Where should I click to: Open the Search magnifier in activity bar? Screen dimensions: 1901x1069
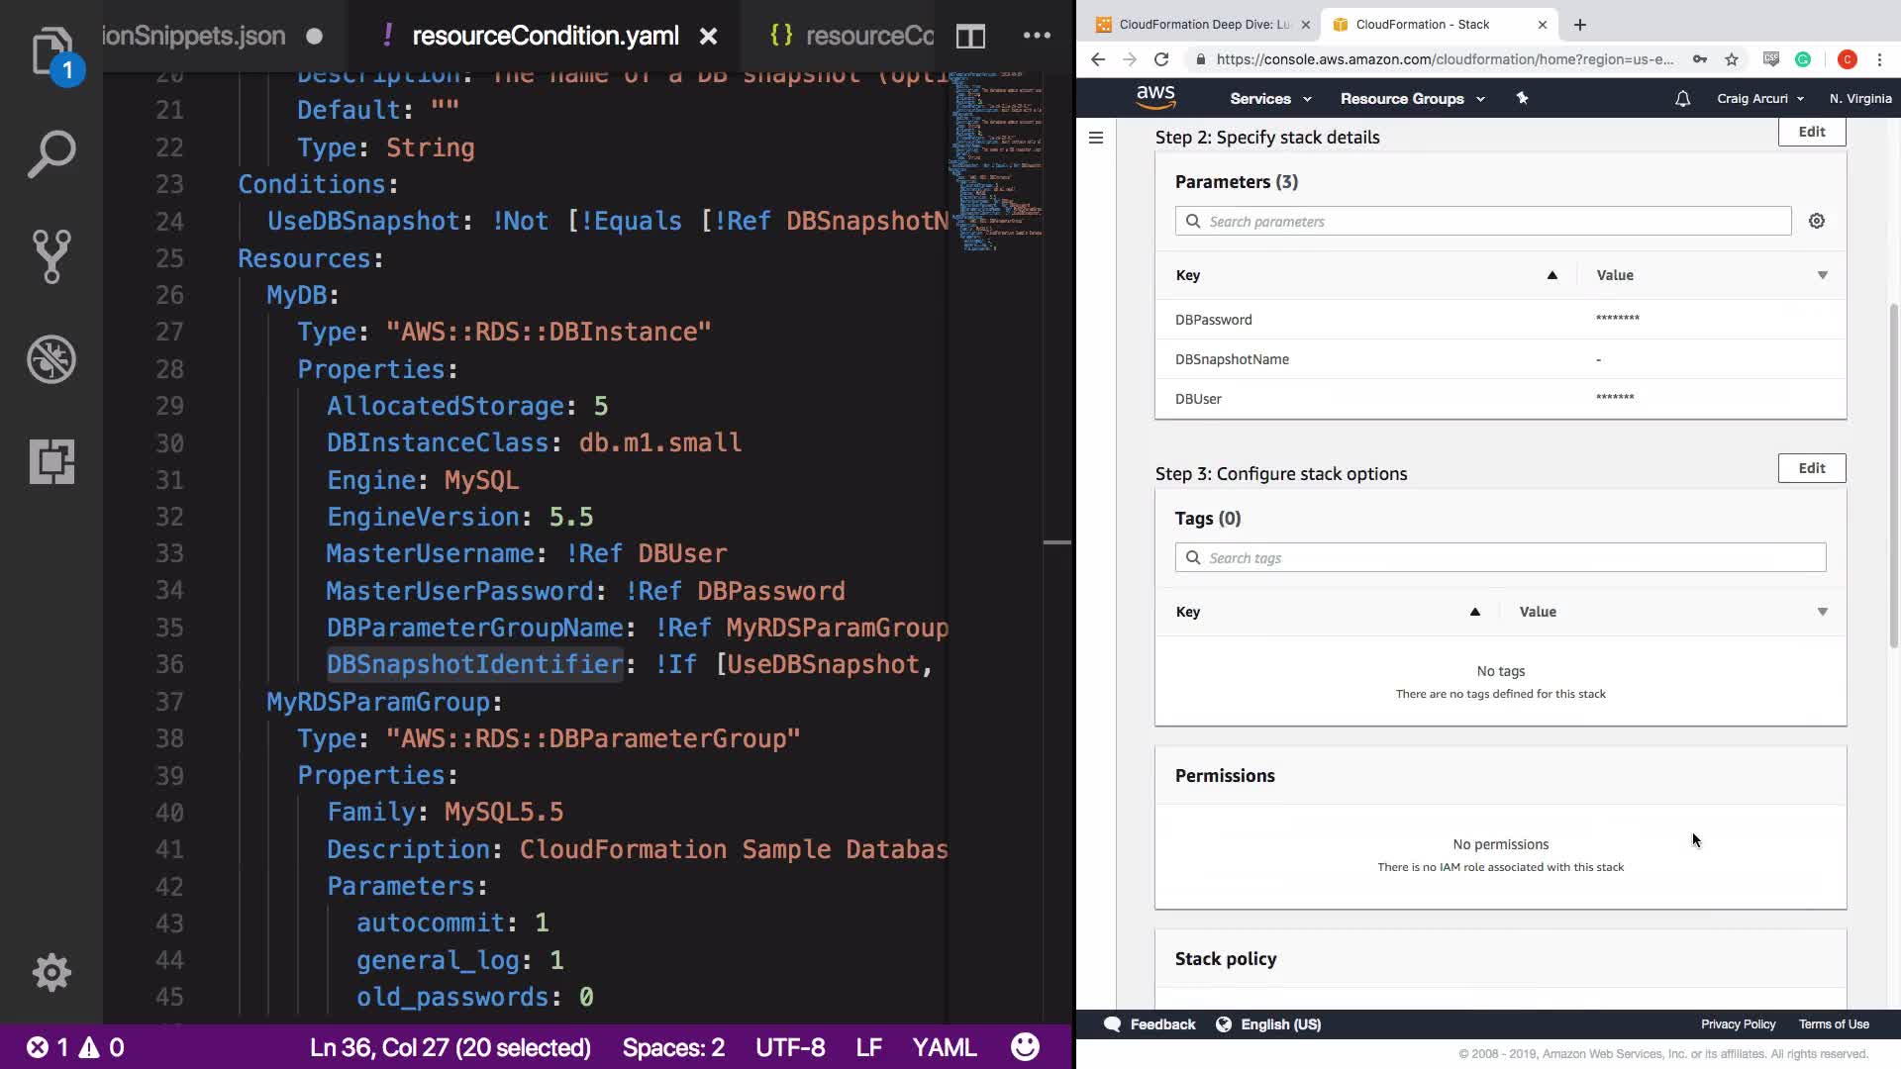click(x=51, y=154)
